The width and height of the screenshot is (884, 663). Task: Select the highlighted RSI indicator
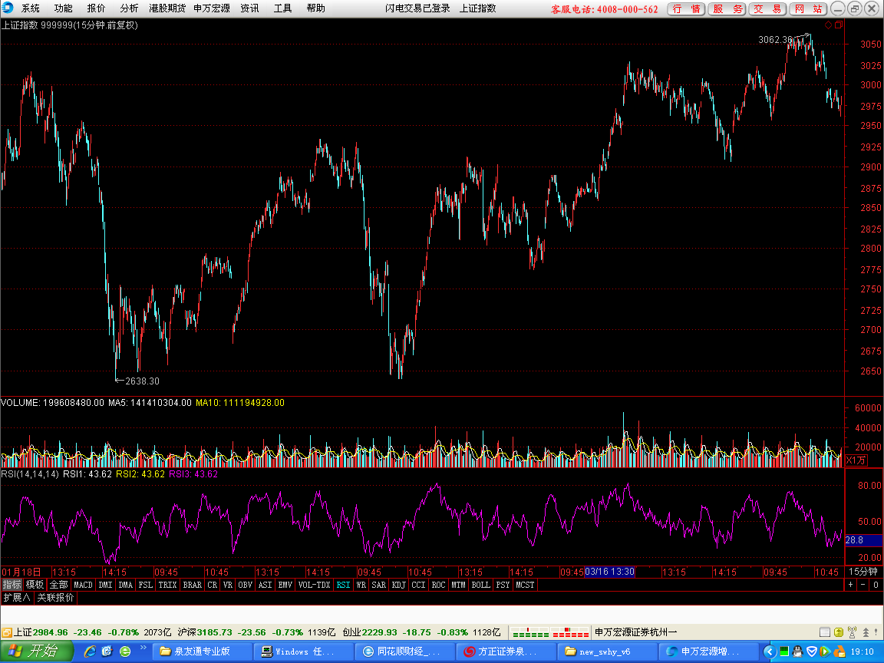[343, 585]
